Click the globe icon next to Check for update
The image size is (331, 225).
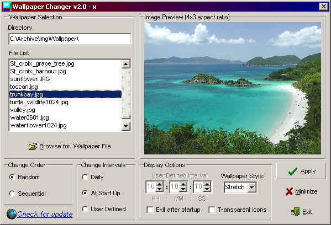coord(12,214)
